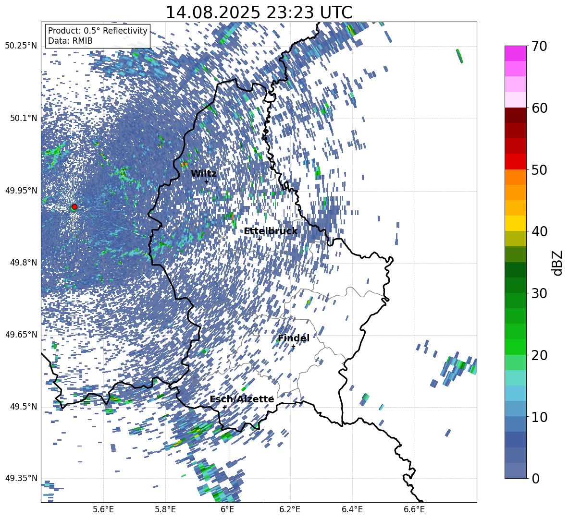
Task: Click the colorbar tick value 0
Action: tap(535, 478)
